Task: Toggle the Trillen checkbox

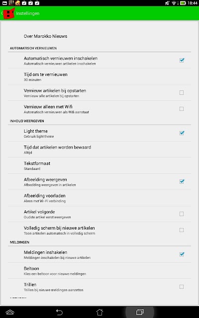Action: click(182, 287)
